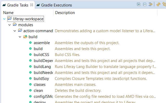Click the Expand All toolbar icon
Screen dimensions: 166x103
point(138,4)
